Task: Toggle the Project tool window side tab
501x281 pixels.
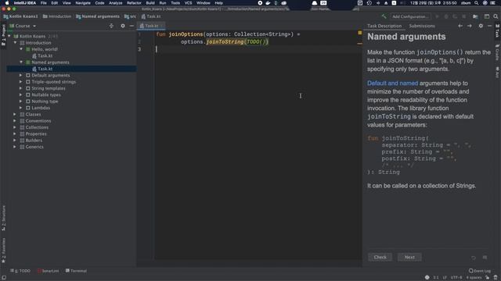Action: tap(3, 34)
